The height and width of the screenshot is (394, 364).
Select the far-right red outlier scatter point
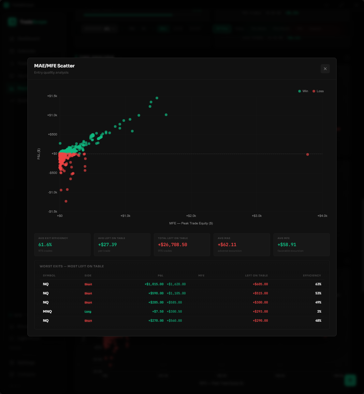click(307, 154)
